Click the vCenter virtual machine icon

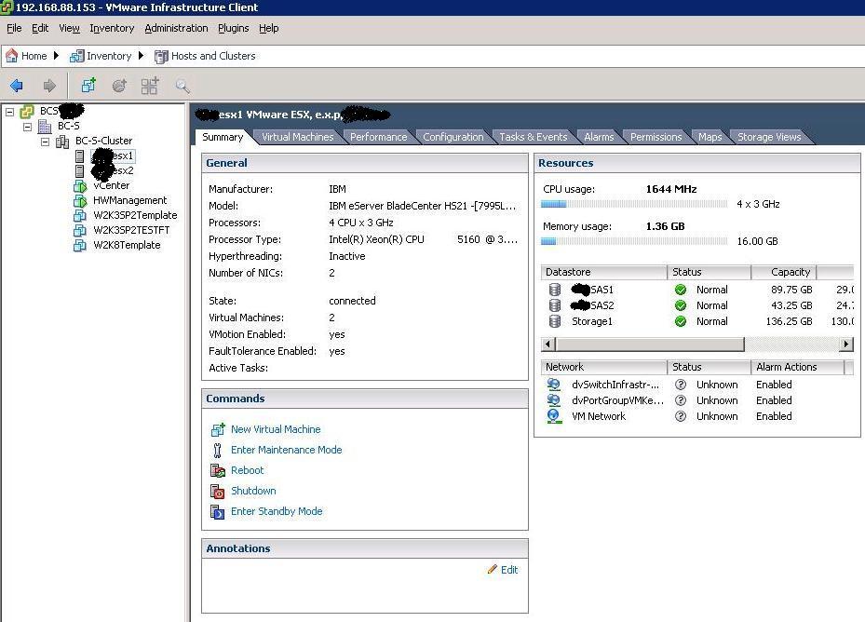click(x=80, y=186)
